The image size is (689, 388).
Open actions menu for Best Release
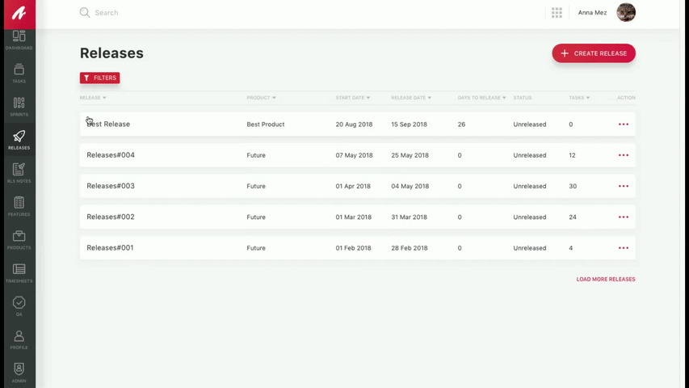tap(623, 124)
